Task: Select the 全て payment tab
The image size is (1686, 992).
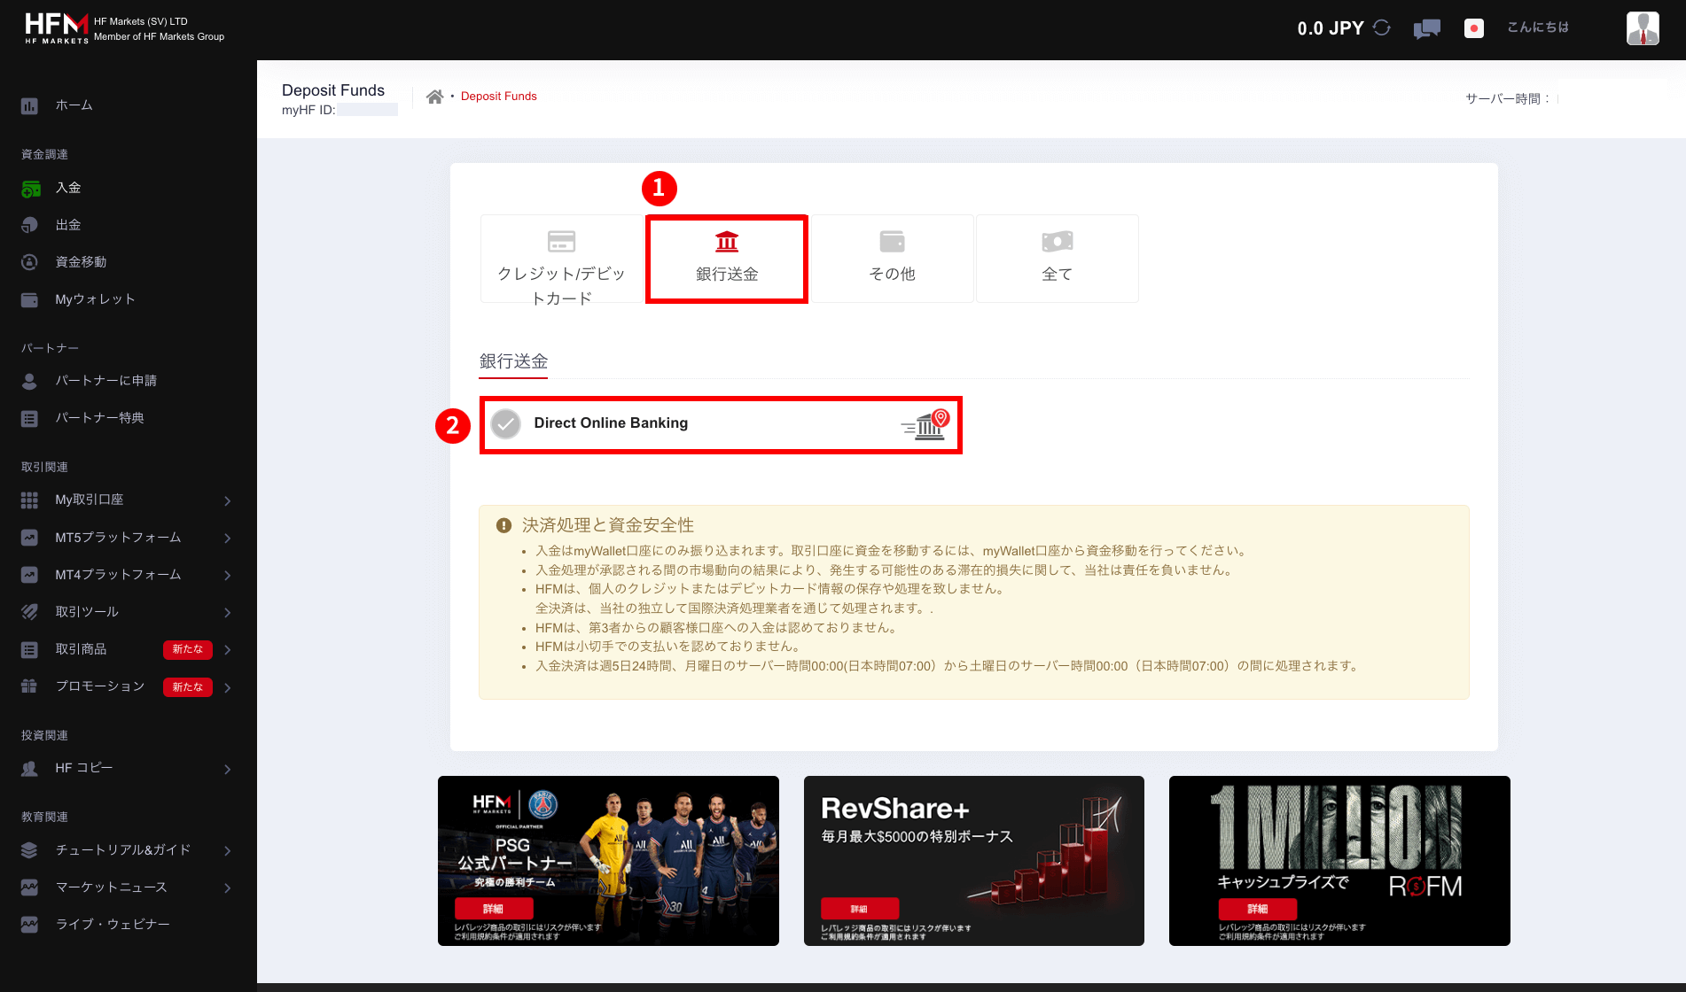Action: pos(1057,259)
